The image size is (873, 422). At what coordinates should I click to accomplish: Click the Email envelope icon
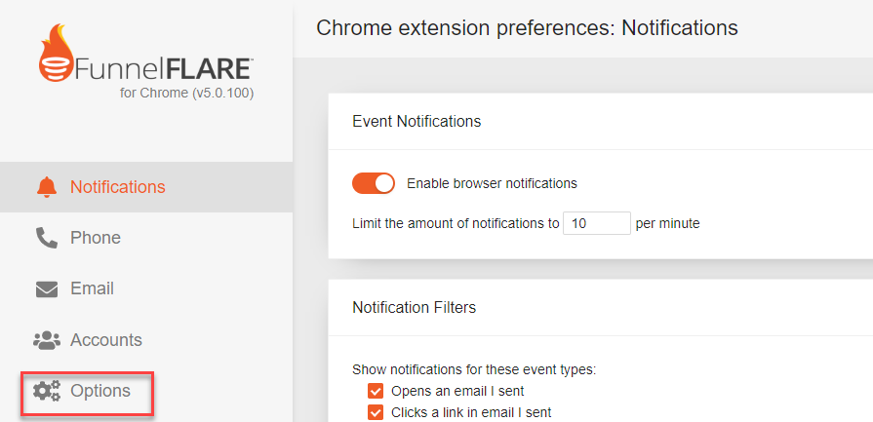coord(46,289)
